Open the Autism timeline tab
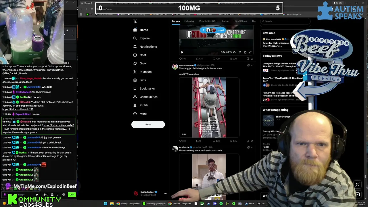This screenshot has width=368, height=207. [x=225, y=21]
